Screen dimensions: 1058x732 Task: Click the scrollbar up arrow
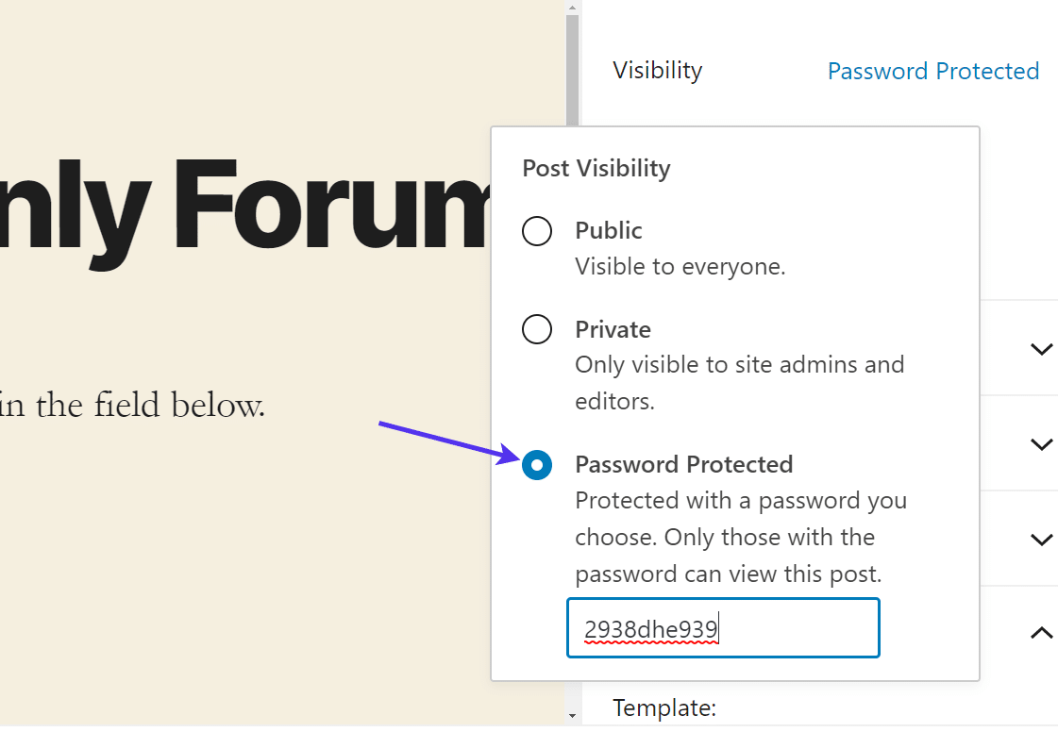(572, 8)
